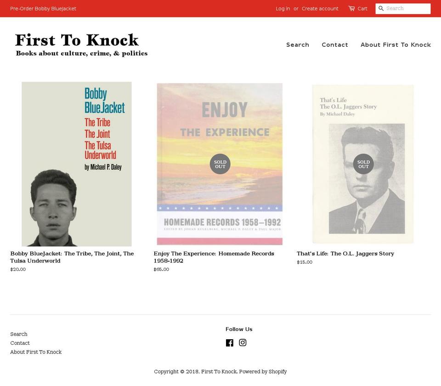Open About First To Knock from the footer

[x=36, y=352]
